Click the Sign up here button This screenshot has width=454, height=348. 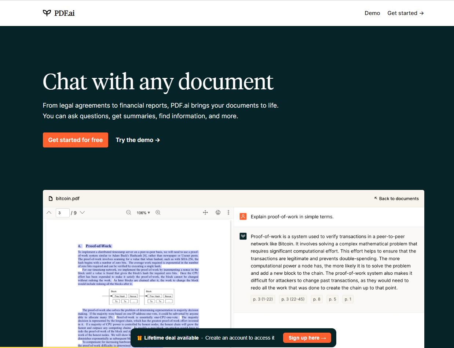(307, 337)
